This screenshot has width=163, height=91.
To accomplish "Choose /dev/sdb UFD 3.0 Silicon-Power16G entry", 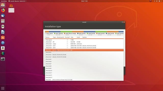I will [84, 80].
